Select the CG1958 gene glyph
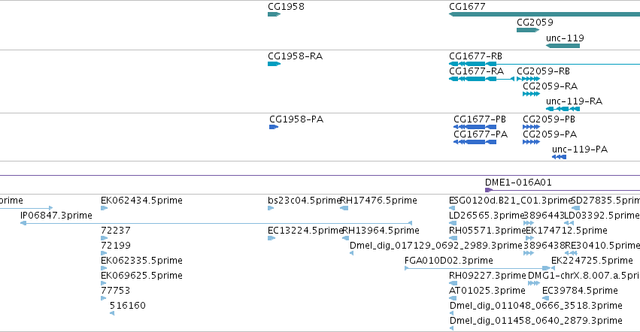Viewport: 640px width, 332px height. 274,14
